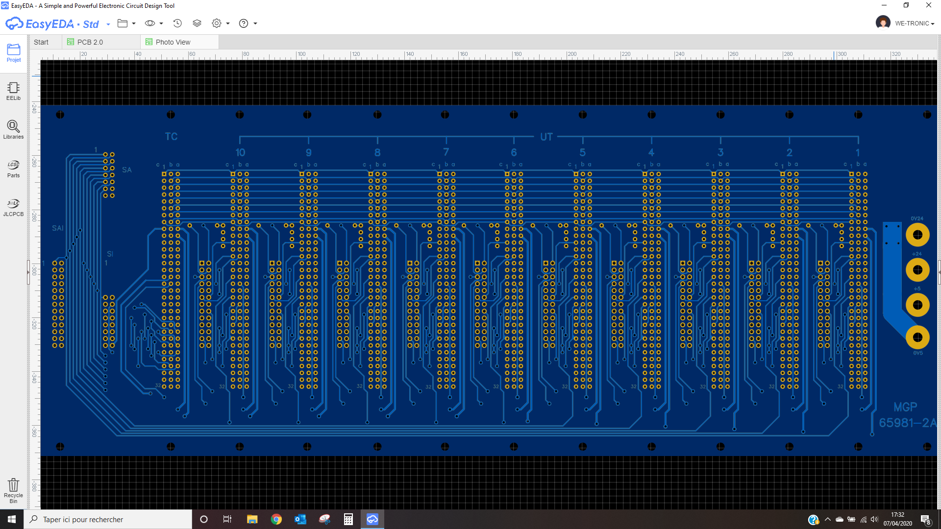This screenshot has height=529, width=941.
Task: Click the +24 power pad
Action: point(917,270)
